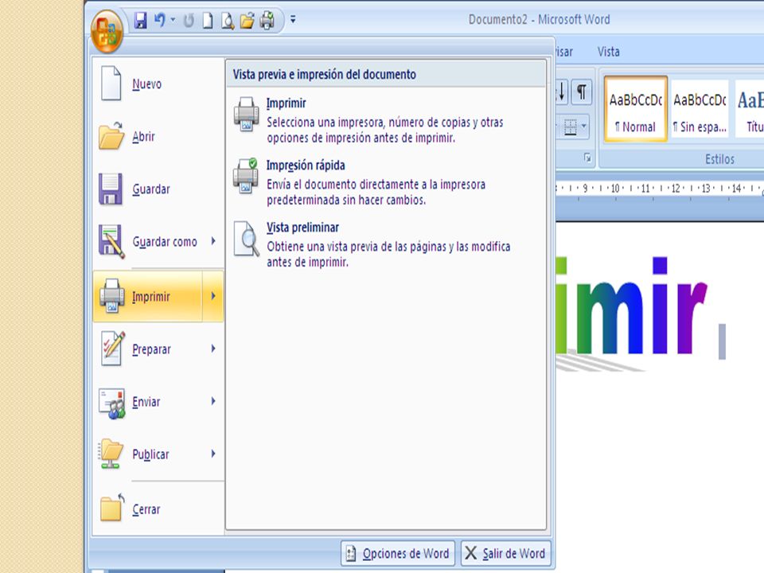Image resolution: width=764 pixels, height=573 pixels.
Task: Select Guardar in the Office menu
Action: [x=158, y=189]
